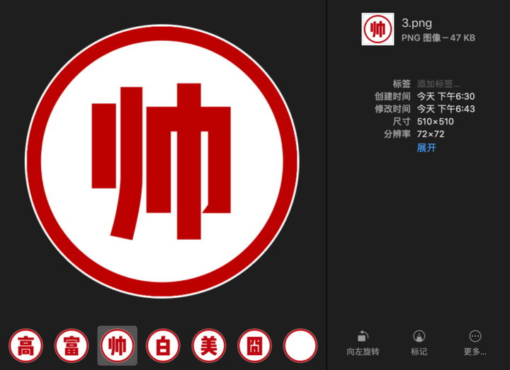Click the 修改时间 label
Viewport: 510px width, 370px height.
[x=392, y=109]
